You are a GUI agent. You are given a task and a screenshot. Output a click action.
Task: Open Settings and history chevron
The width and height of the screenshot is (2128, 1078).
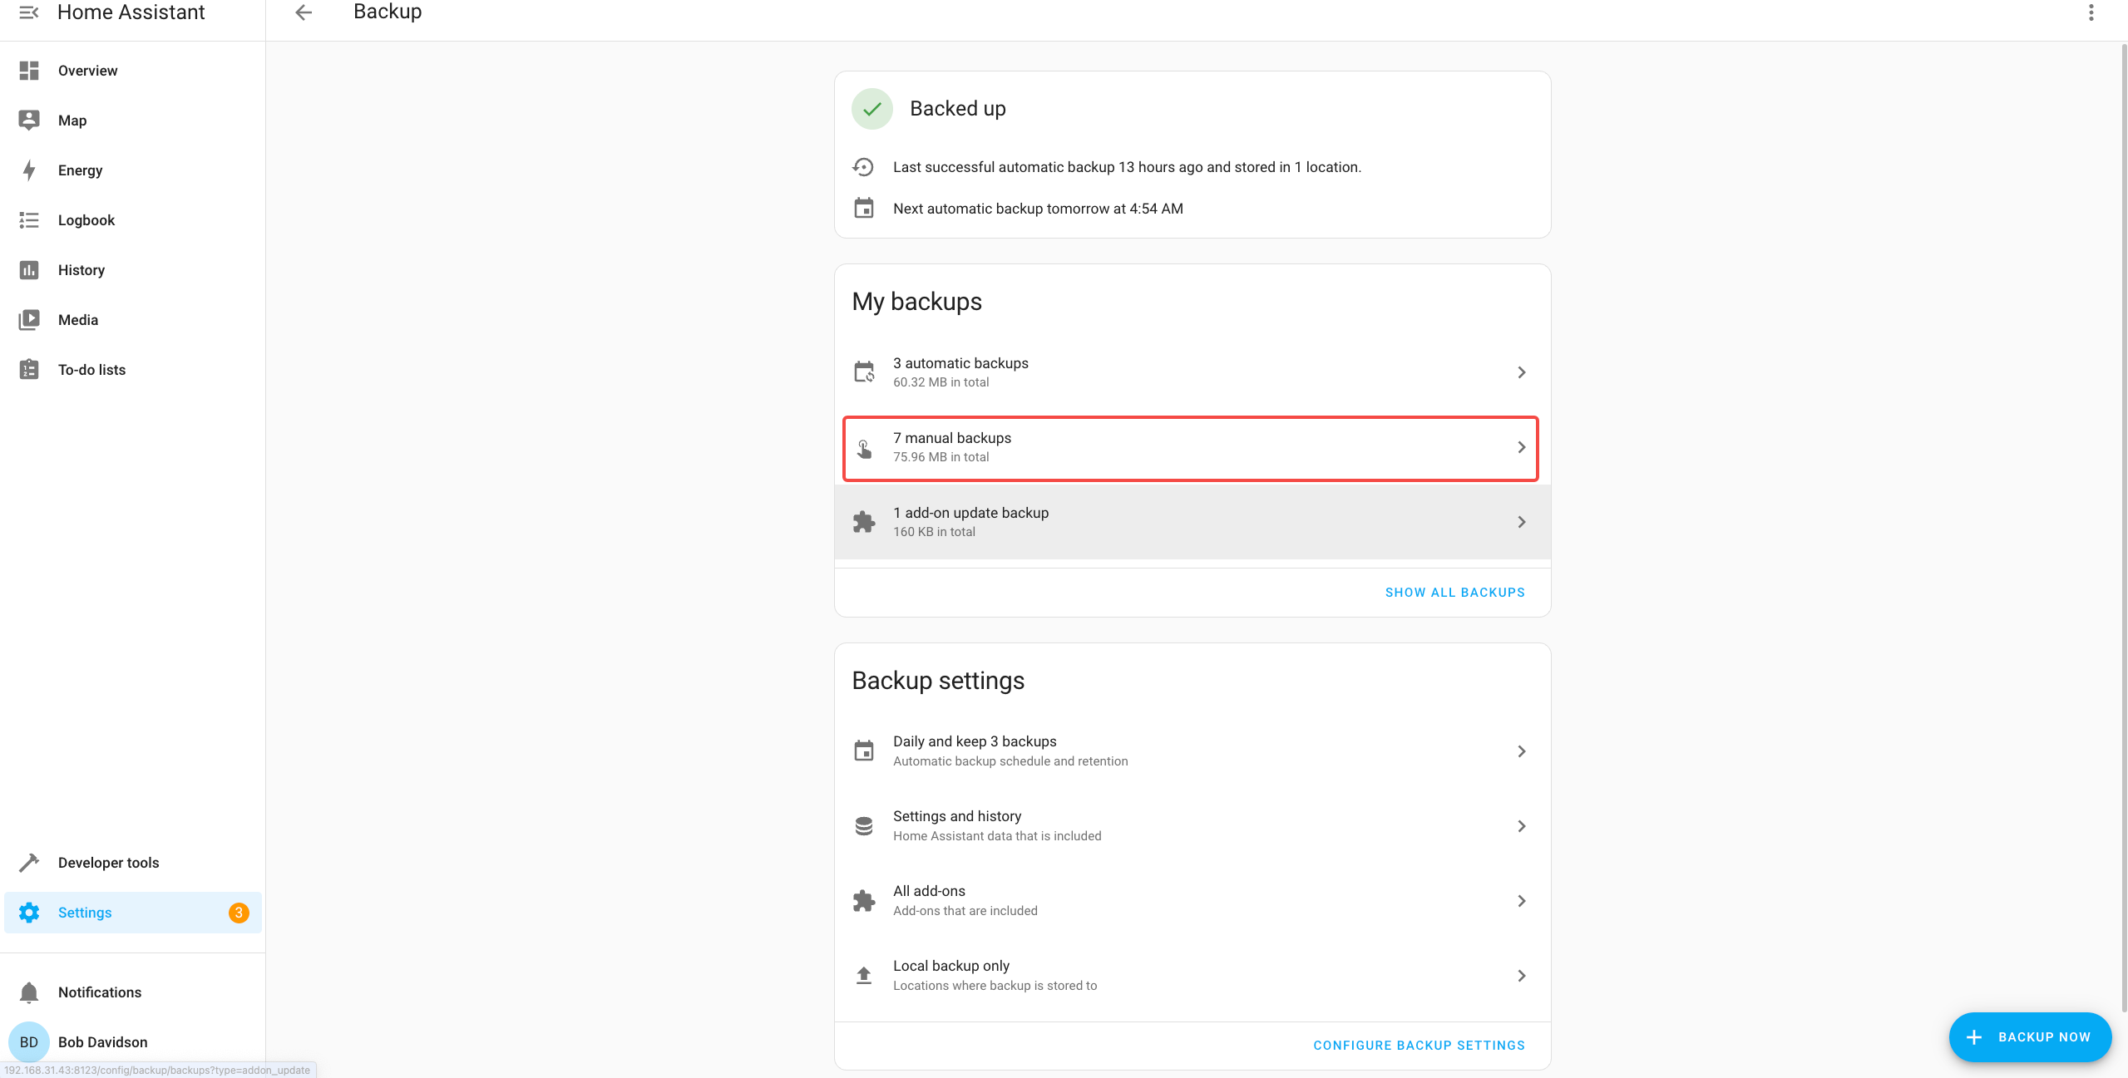pos(1521,826)
